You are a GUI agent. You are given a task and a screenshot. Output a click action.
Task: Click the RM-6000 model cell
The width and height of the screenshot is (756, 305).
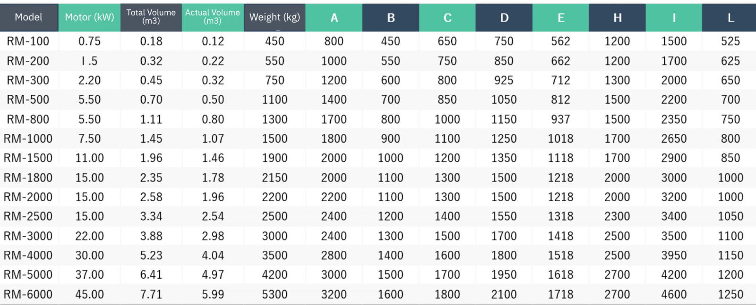click(28, 295)
